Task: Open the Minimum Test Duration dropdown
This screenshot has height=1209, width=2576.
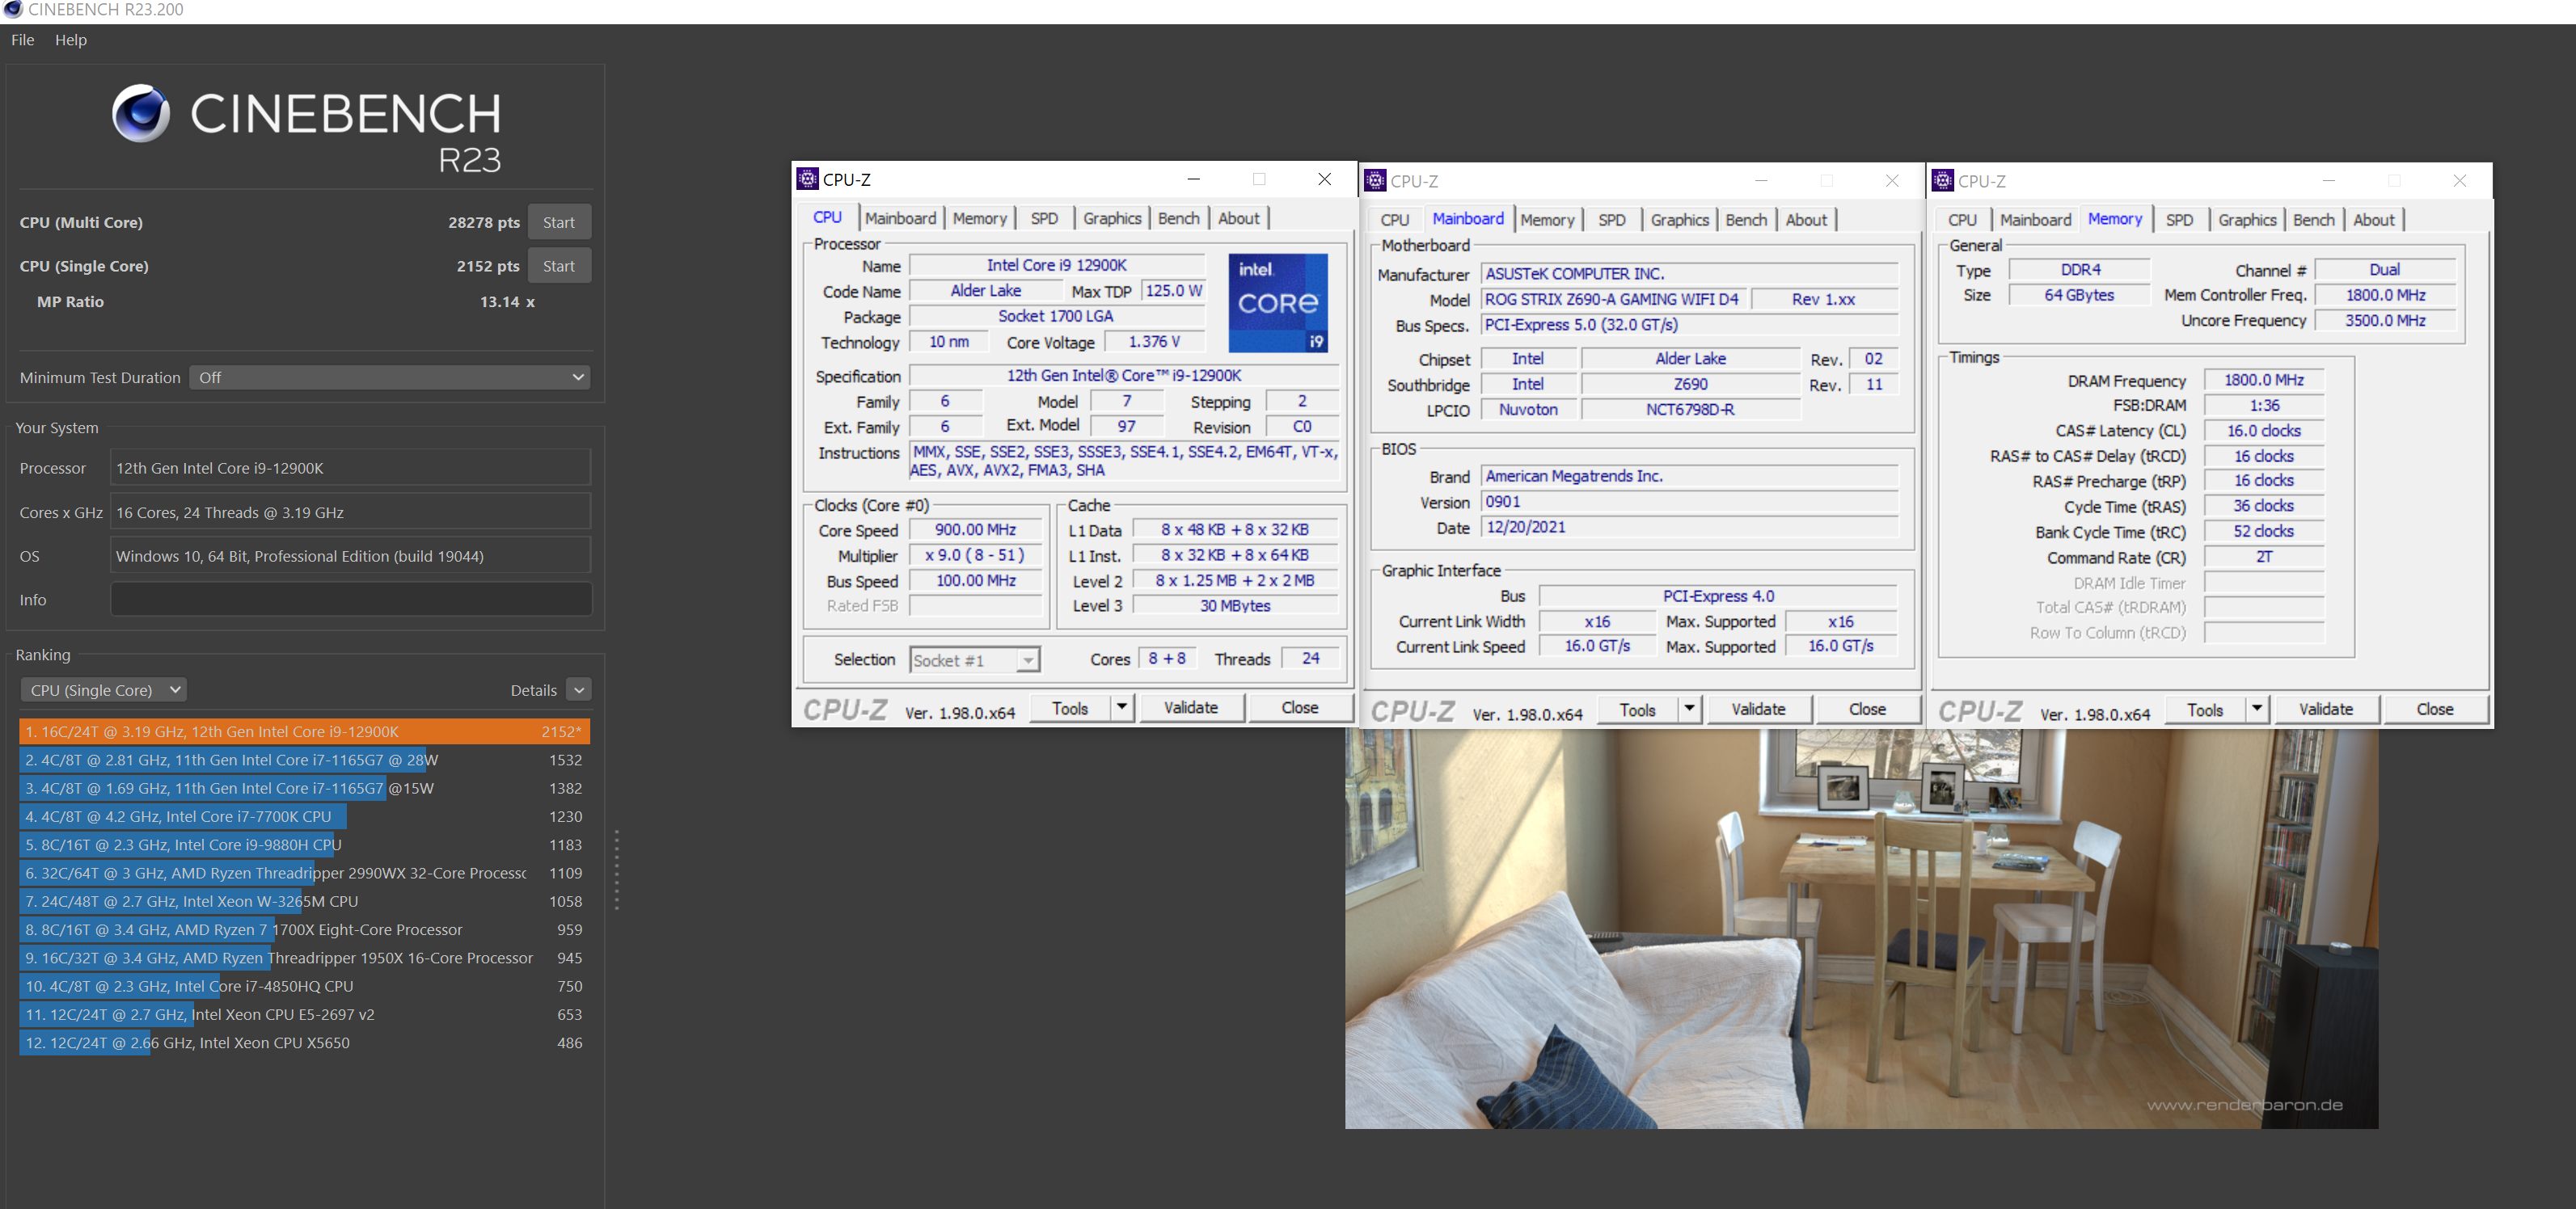Action: click(x=389, y=377)
